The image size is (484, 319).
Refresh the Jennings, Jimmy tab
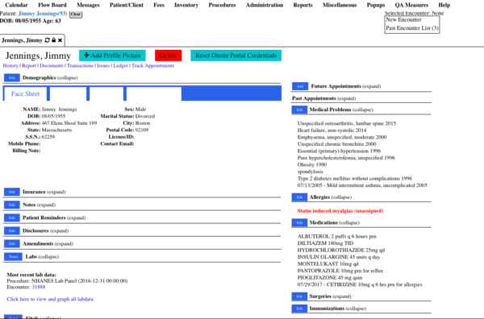(48, 40)
